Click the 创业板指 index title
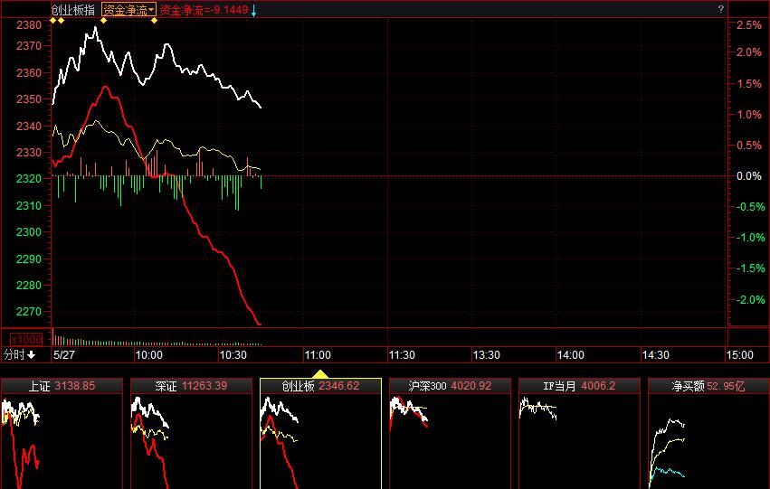This screenshot has width=770, height=489. (73, 10)
